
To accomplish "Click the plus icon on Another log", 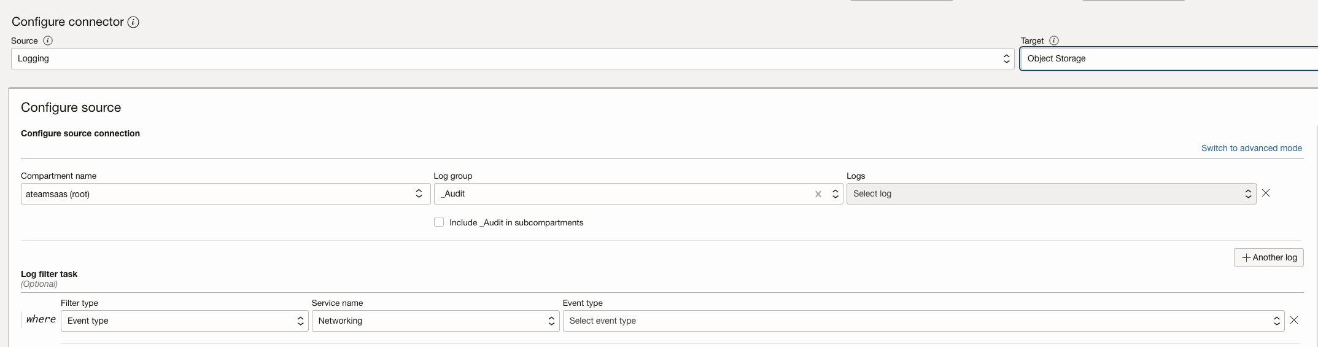I will [x=1246, y=257].
